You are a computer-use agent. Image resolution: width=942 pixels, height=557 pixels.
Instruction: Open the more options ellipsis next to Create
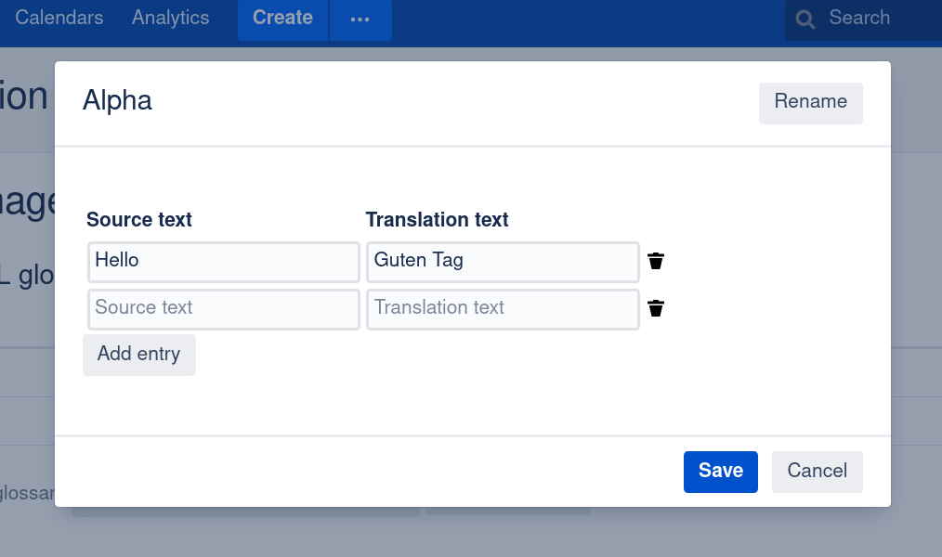(x=360, y=19)
